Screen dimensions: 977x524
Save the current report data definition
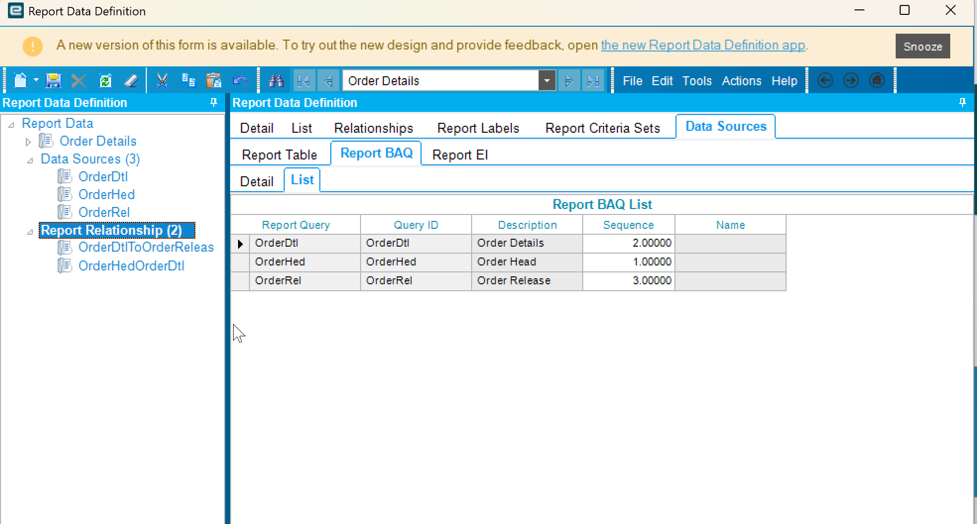tap(53, 80)
